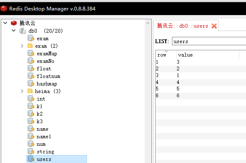This screenshot has width=246, height=163.
Task: Select the name1 key label
Action: coord(44,137)
